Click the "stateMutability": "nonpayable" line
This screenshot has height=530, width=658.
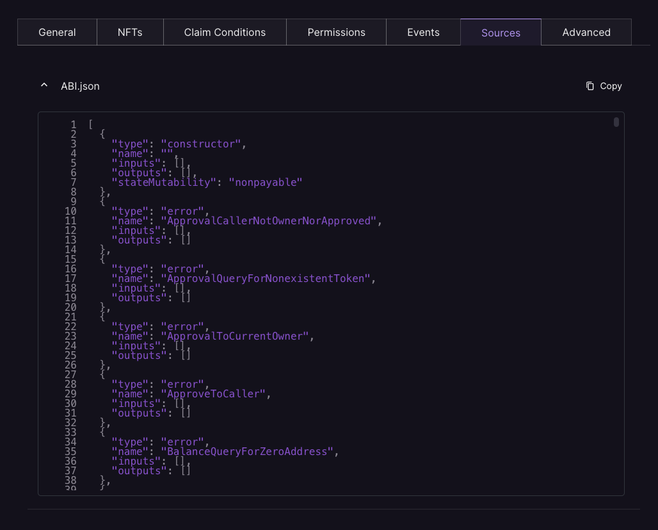pyautogui.click(x=207, y=183)
